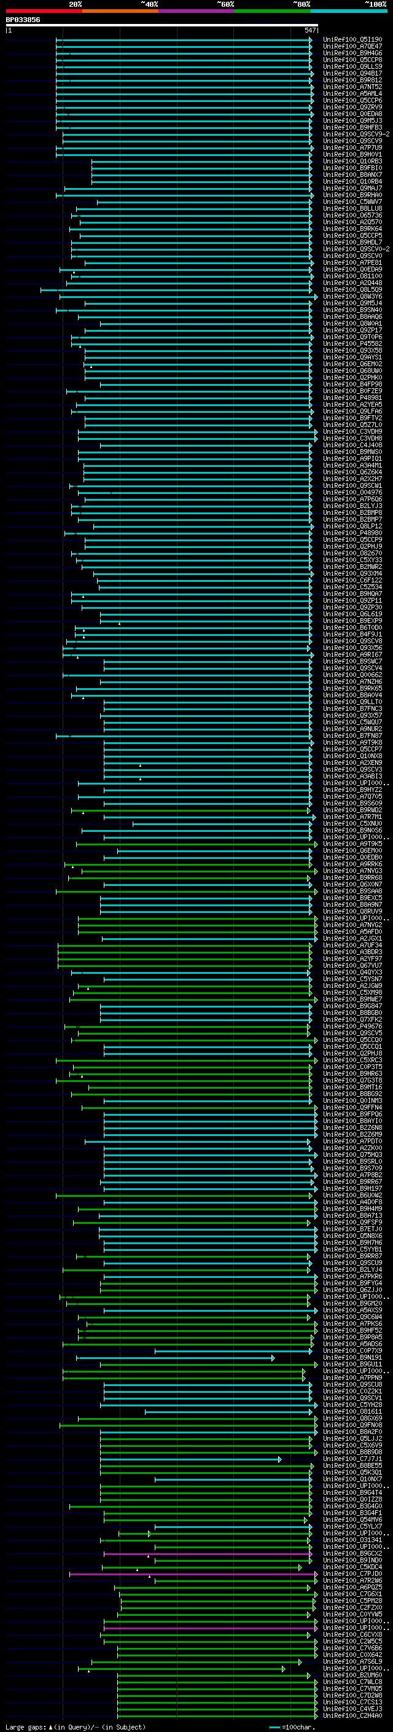Select the UniRef100_C2H4A0 label
This screenshot has height=1732, width=393.
click(352, 1715)
